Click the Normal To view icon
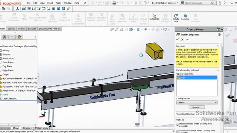237x133 pixels. pyautogui.click(x=17, y=8)
